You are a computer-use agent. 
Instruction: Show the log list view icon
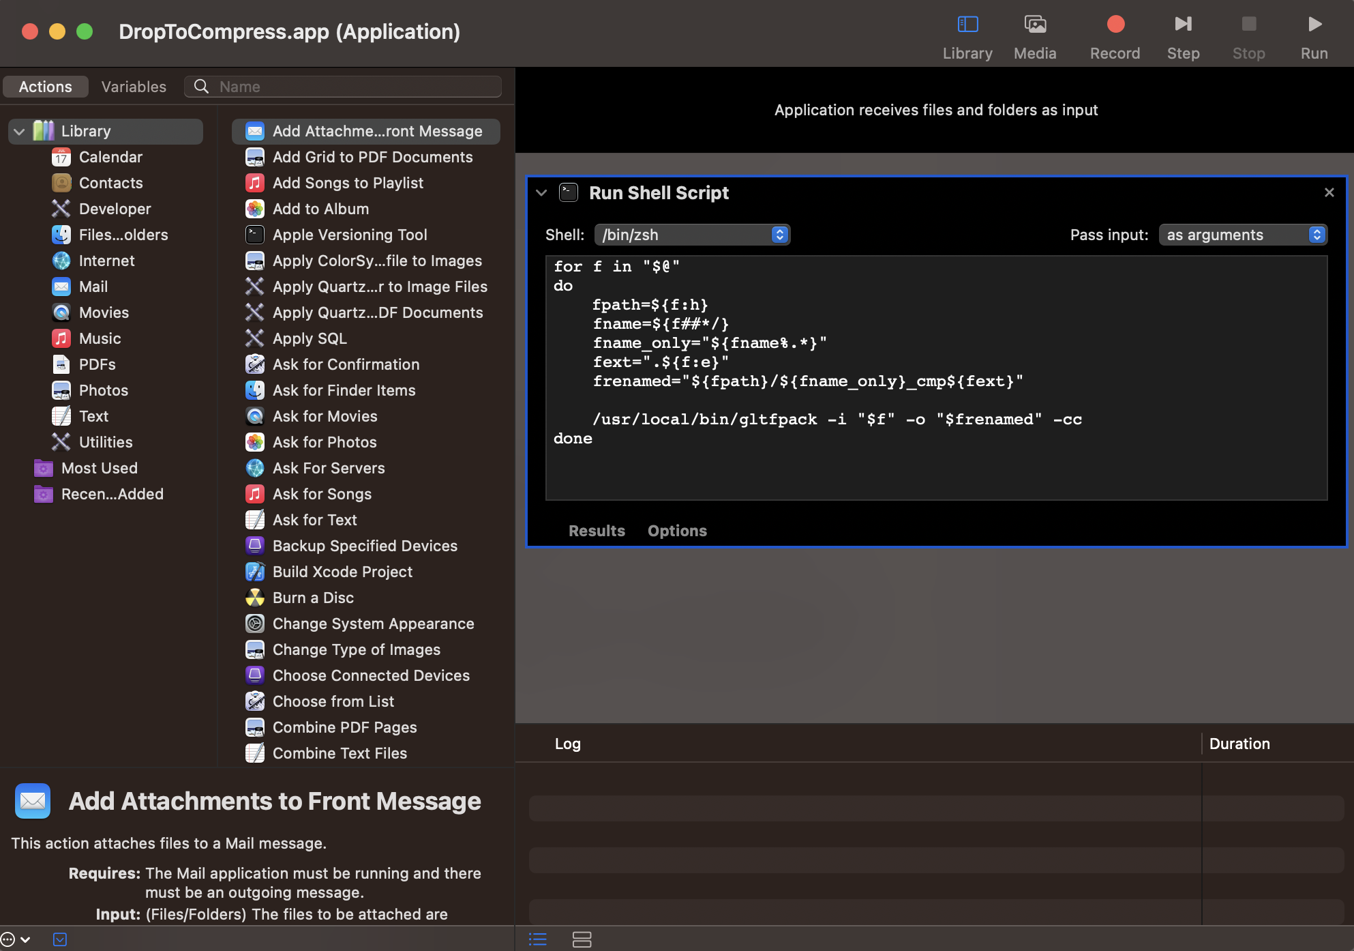(x=538, y=939)
